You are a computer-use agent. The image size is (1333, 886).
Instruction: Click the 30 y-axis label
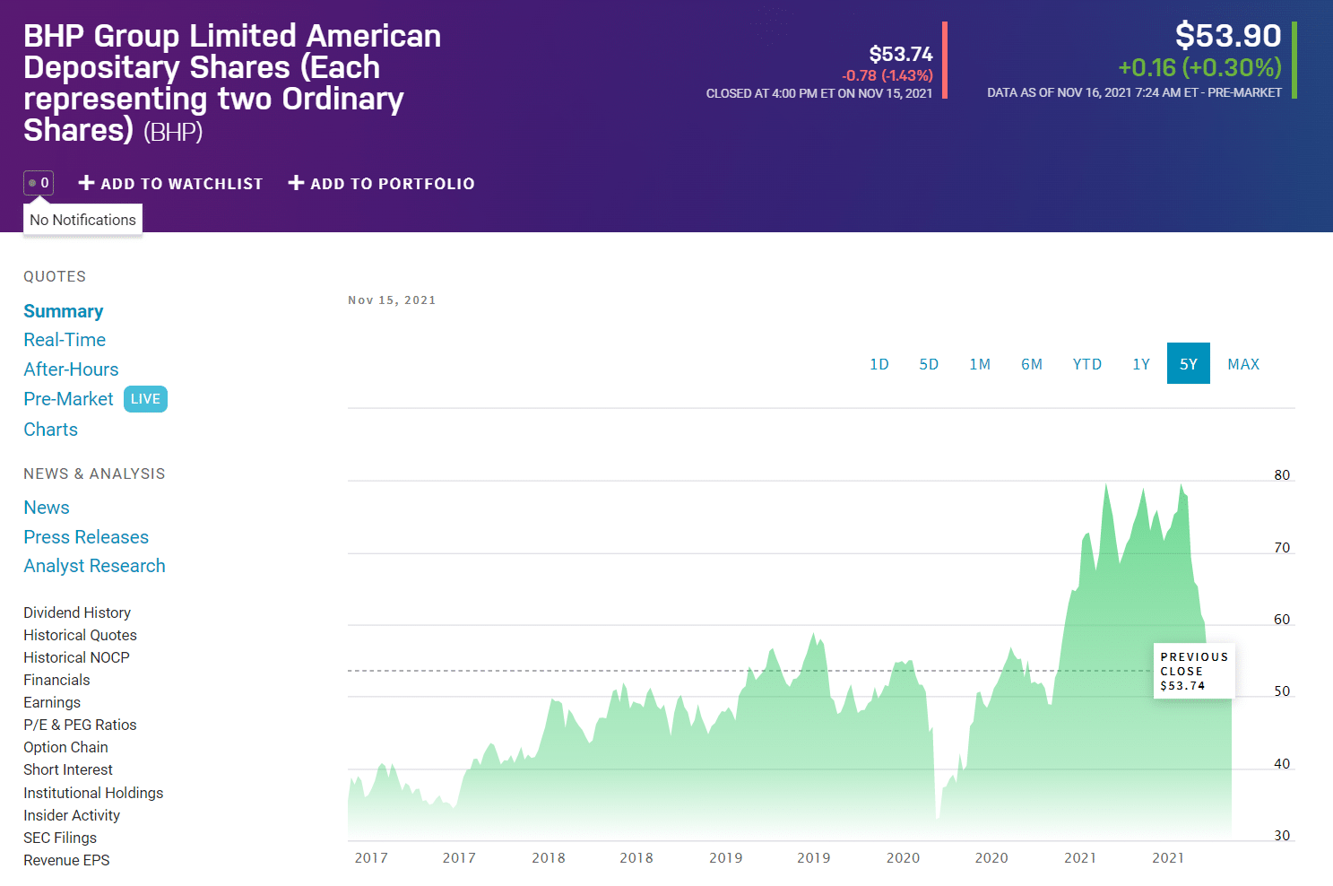tap(1282, 836)
